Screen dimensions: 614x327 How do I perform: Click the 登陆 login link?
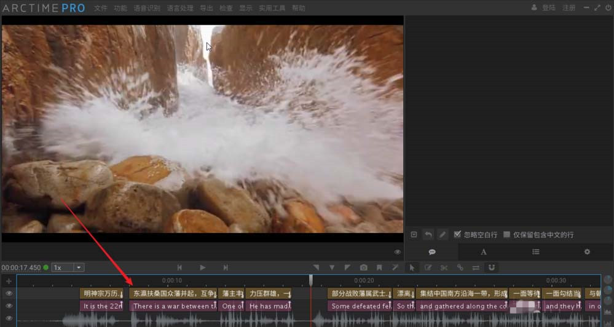coord(548,9)
